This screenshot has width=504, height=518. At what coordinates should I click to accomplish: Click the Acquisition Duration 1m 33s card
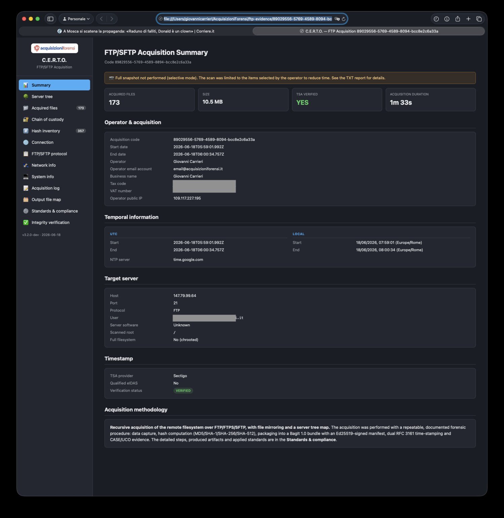tap(431, 99)
